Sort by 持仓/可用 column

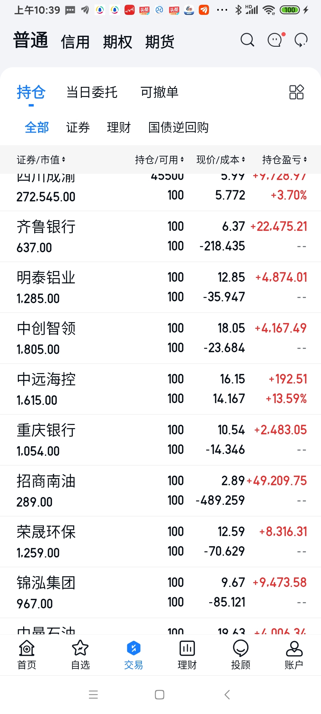click(160, 160)
